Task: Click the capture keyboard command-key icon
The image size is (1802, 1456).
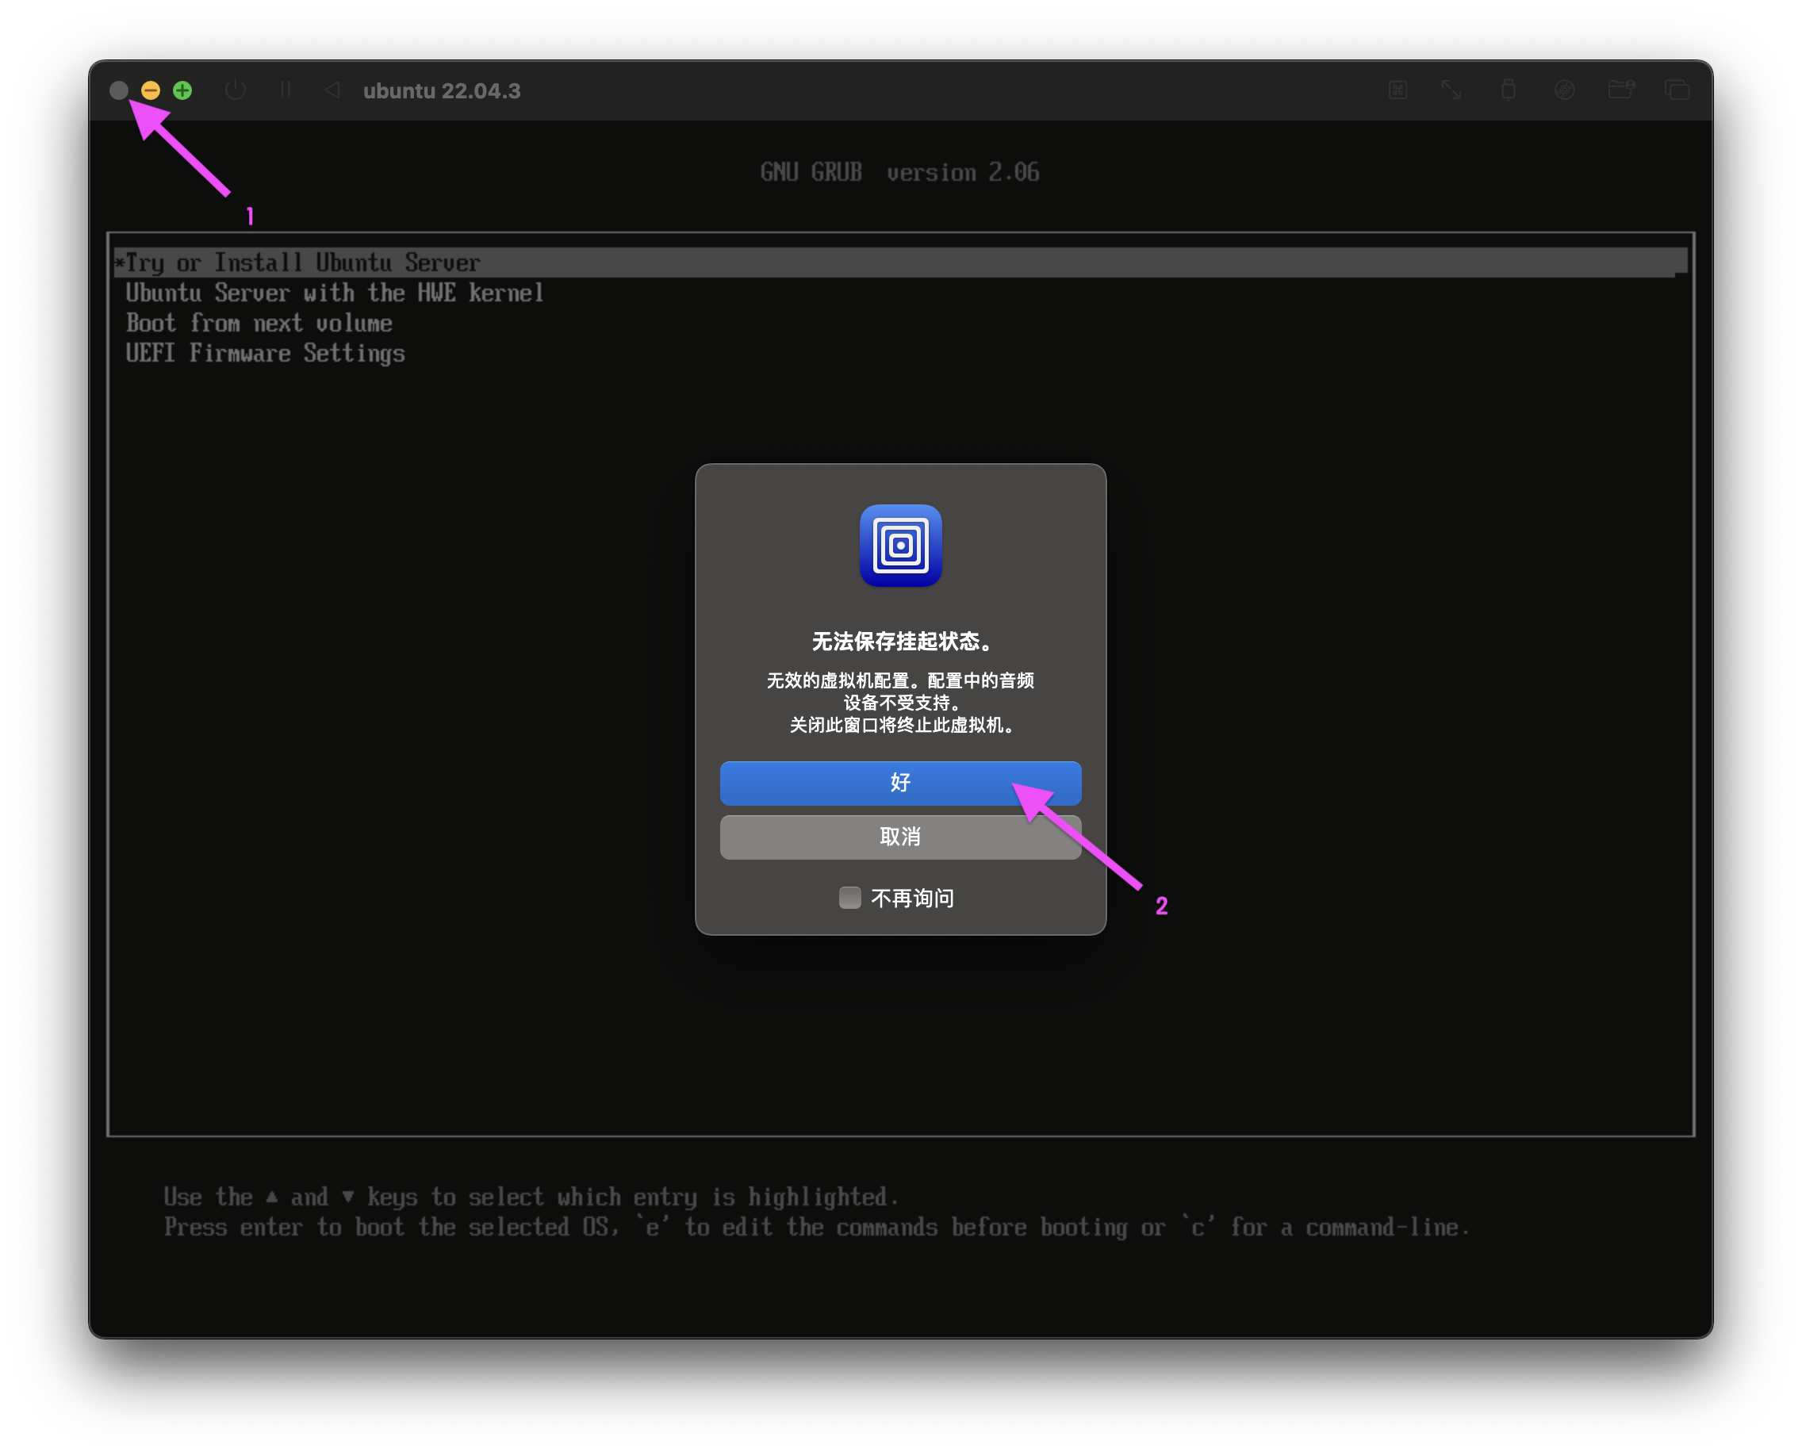Action: click(1398, 90)
